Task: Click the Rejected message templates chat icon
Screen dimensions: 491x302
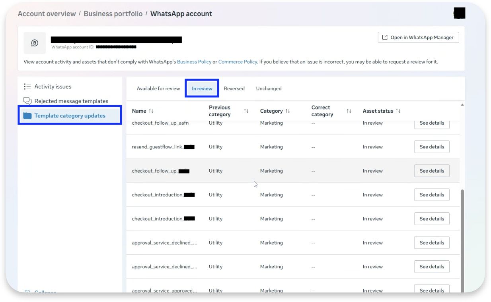Action: 27,101
